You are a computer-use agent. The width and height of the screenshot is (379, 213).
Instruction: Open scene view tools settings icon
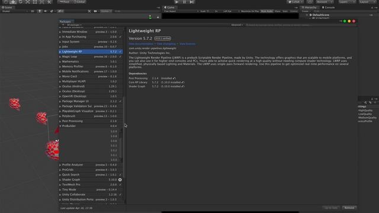click(x=89, y=11)
